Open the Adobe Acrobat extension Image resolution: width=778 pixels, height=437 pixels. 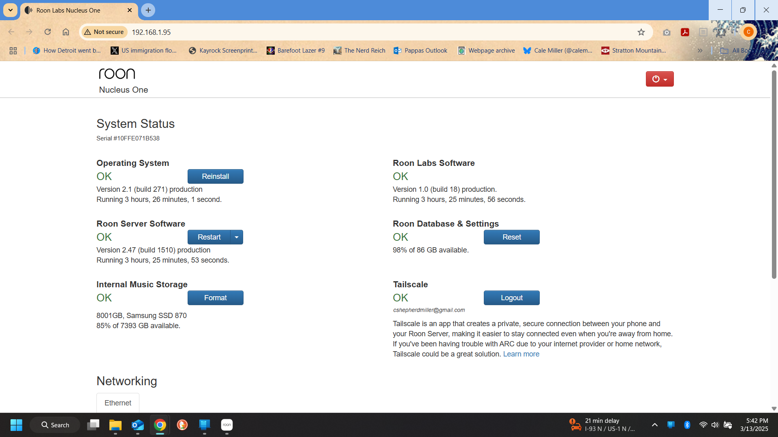685,32
